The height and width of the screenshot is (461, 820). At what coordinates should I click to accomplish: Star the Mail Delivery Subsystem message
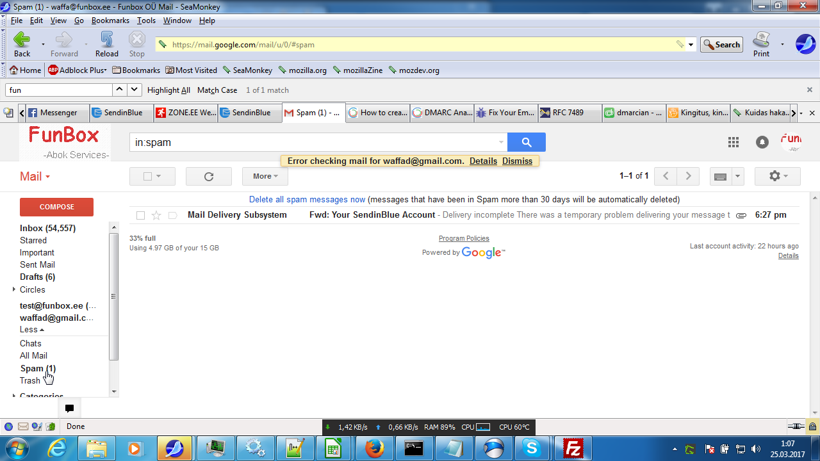(156, 216)
